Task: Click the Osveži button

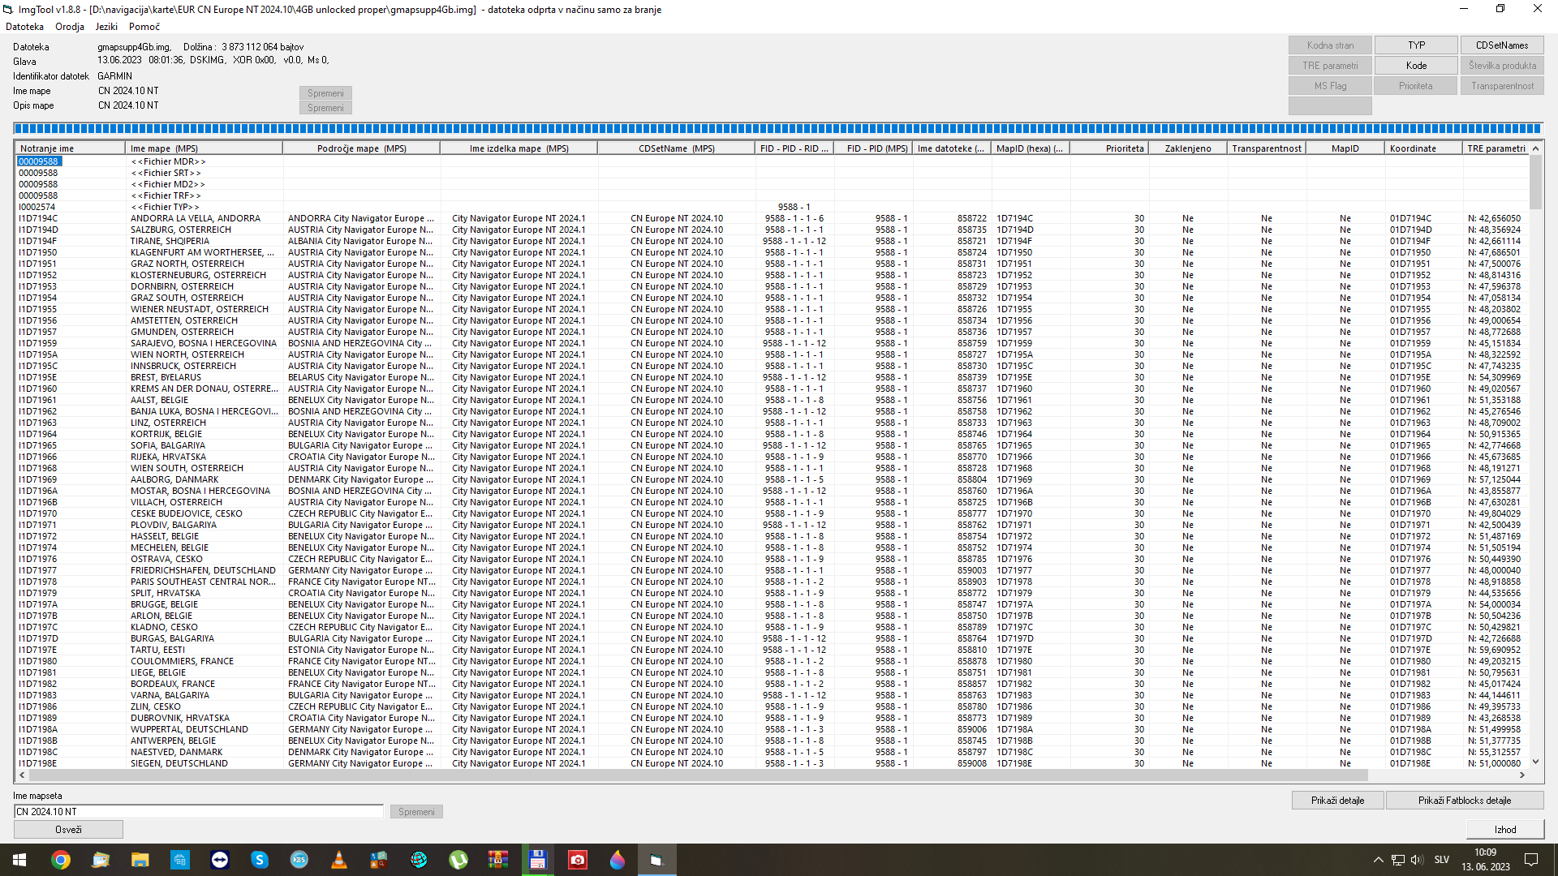Action: [x=68, y=830]
